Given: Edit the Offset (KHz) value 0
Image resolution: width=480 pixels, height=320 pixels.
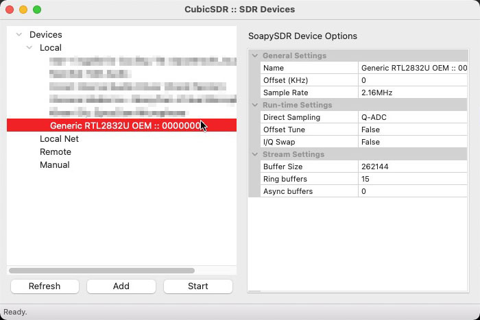Looking at the screenshot, I should pos(413,80).
